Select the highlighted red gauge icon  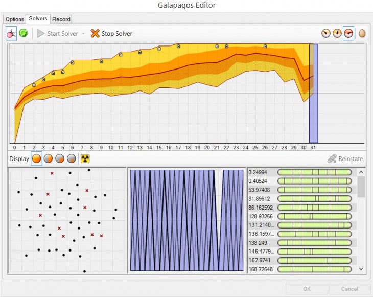(x=348, y=34)
